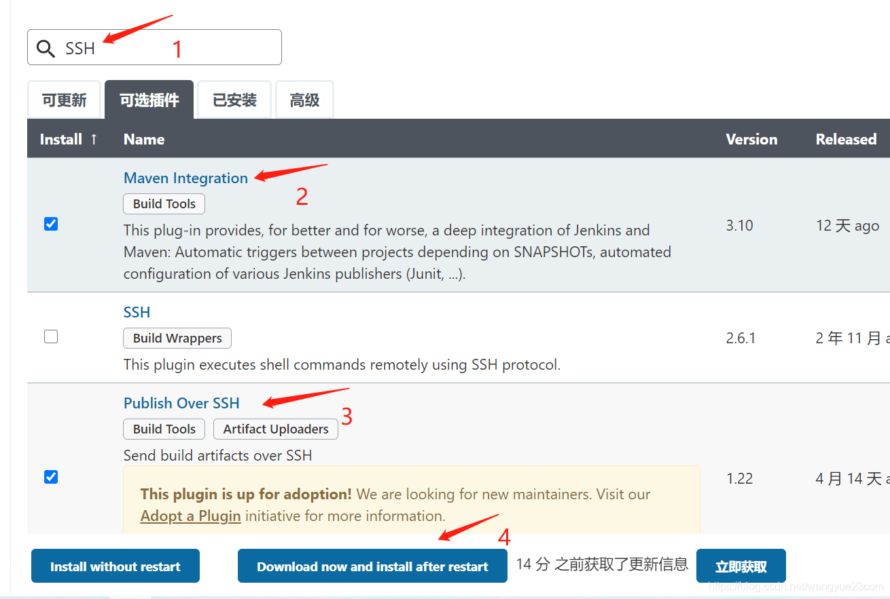Open the Maven Integration plugin link
This screenshot has width=890, height=599.
[x=185, y=178]
